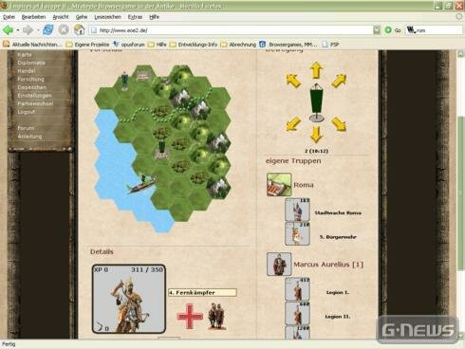Image resolution: width=465 pixels, height=349 pixels.
Task: Open the Ansicht menu
Action: [x=61, y=17]
